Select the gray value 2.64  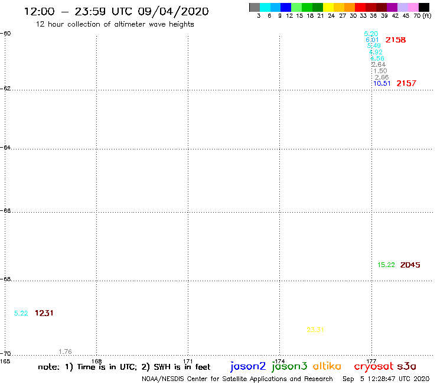pos(378,65)
